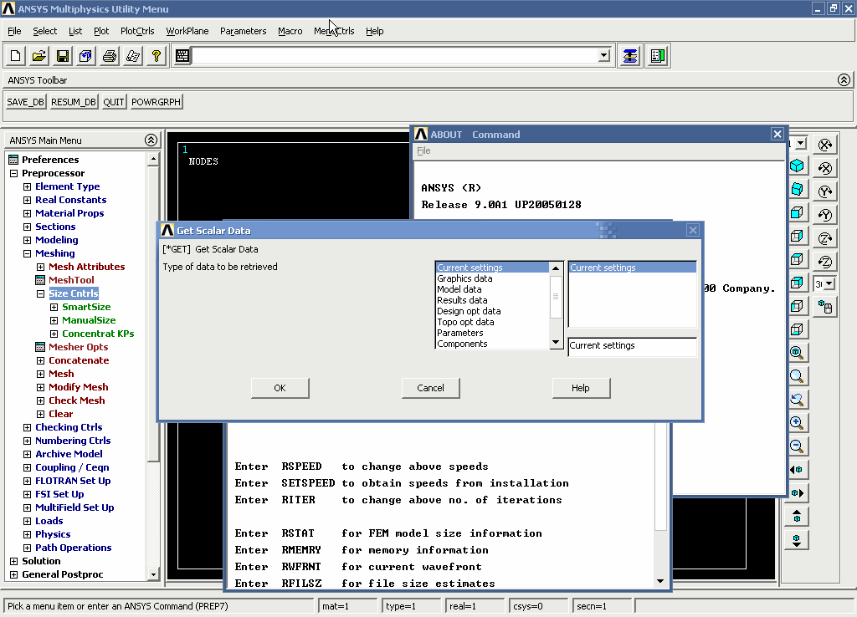
Task: Click the Back Up zoom icon
Action: pos(797,400)
